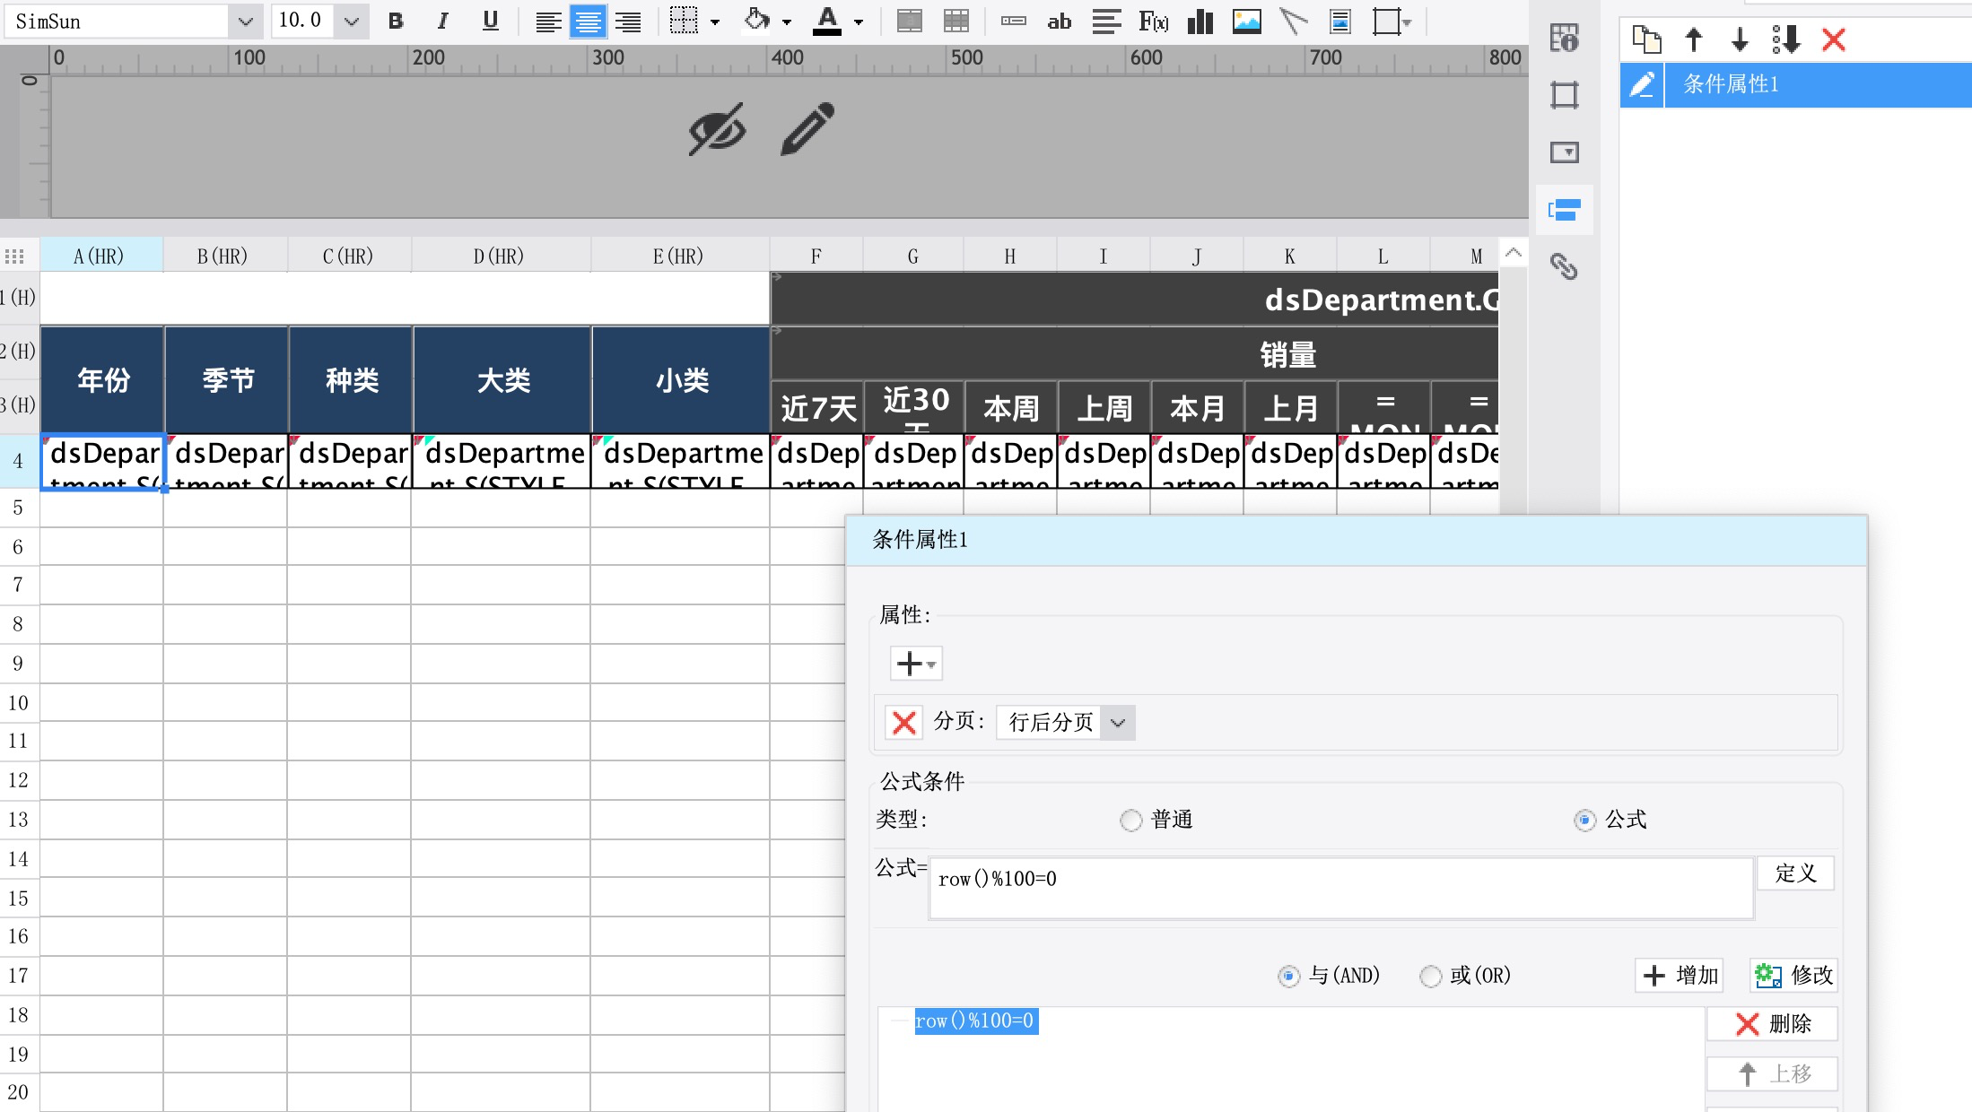
Task: Toggle italic formatting
Action: click(x=442, y=21)
